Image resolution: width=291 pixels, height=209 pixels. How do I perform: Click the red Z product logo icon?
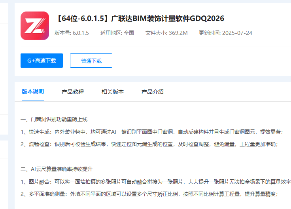point(35,26)
